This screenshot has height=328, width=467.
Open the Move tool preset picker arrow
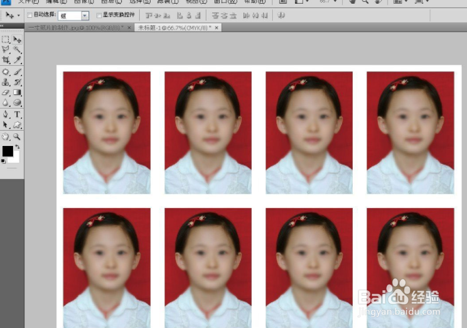tap(19, 15)
